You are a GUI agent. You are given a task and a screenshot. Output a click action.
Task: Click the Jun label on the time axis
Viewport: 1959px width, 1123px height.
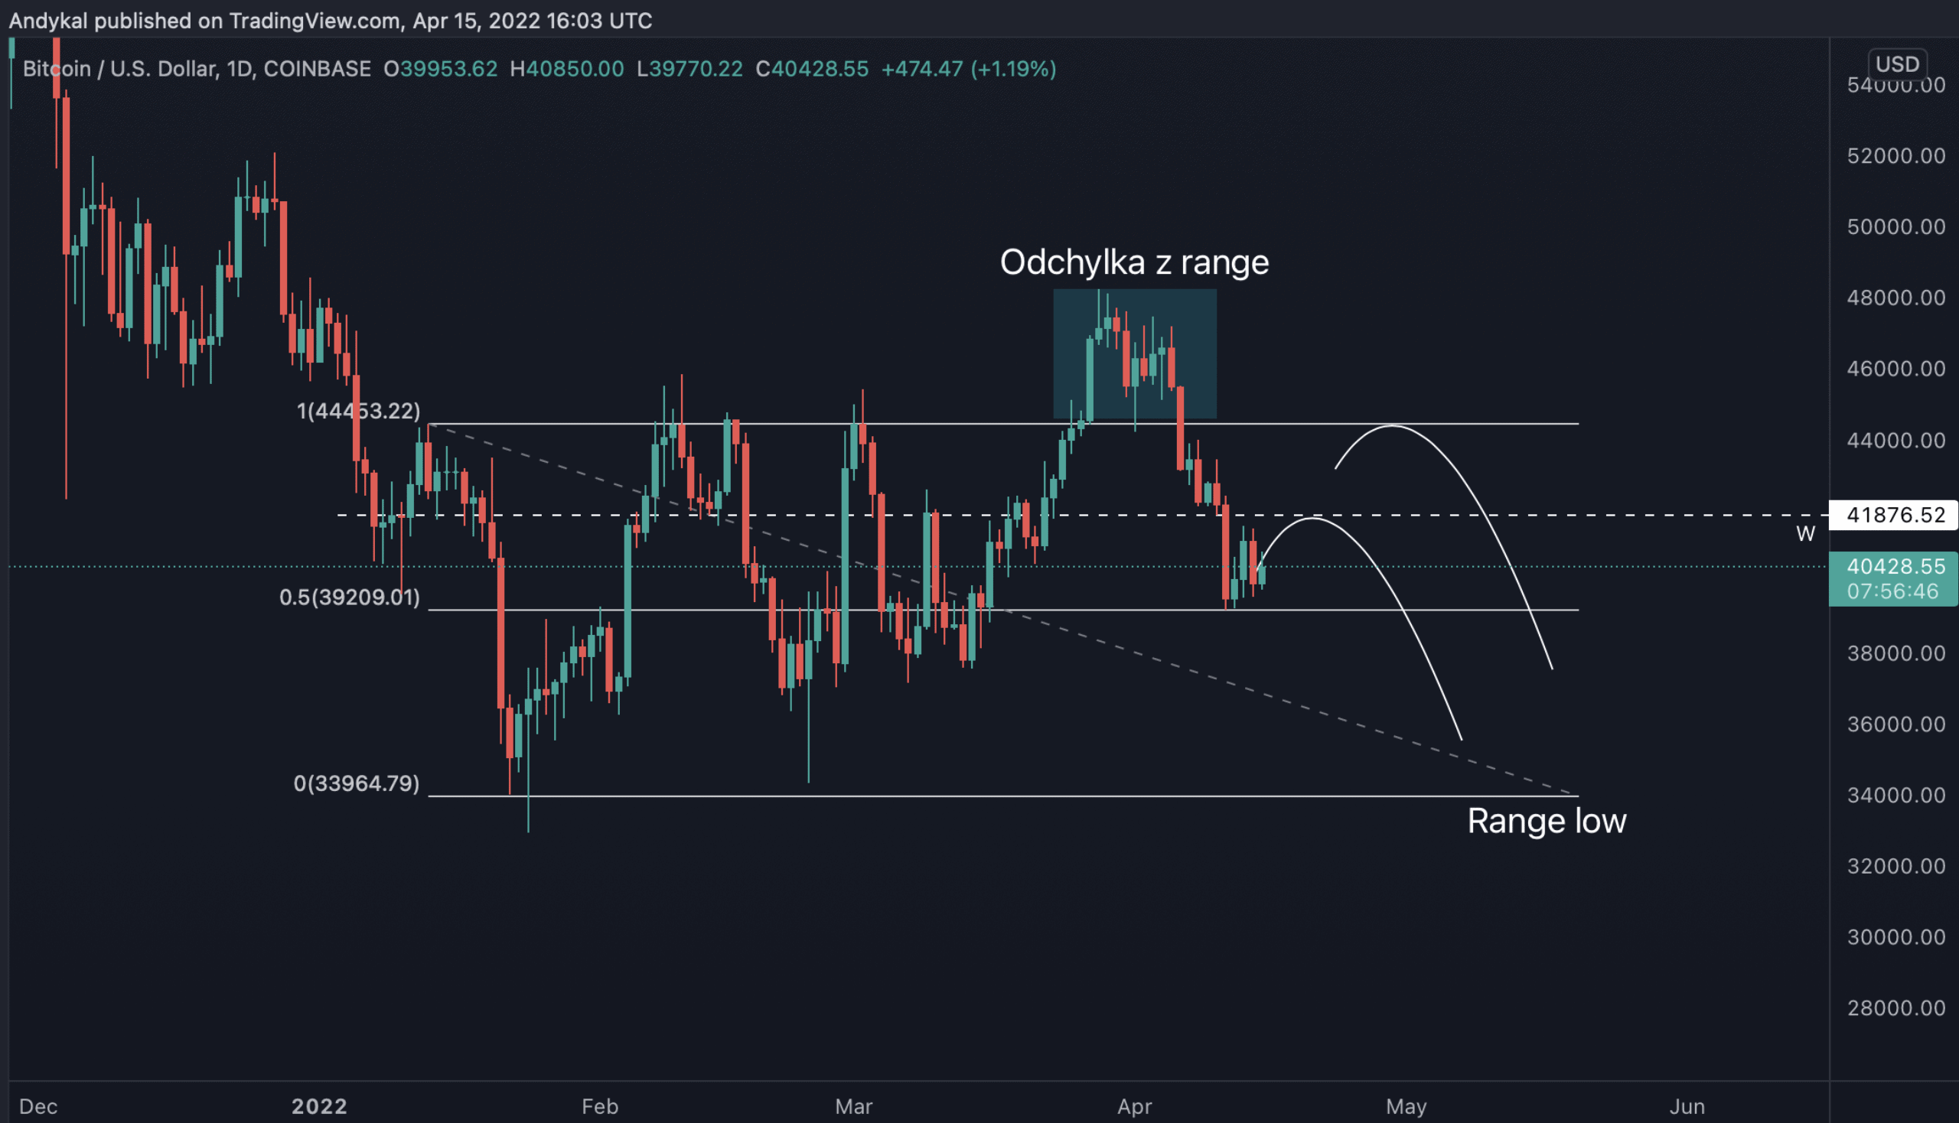coord(1687,1107)
